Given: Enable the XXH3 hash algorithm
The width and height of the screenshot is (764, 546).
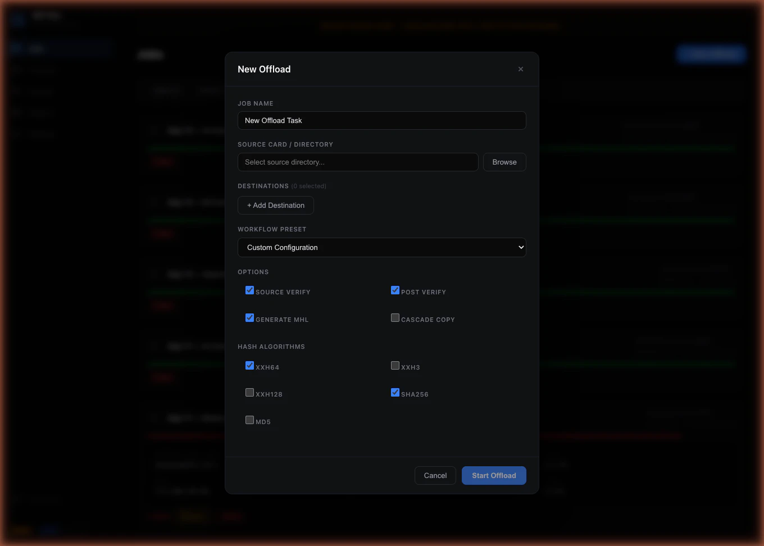Looking at the screenshot, I should point(395,366).
